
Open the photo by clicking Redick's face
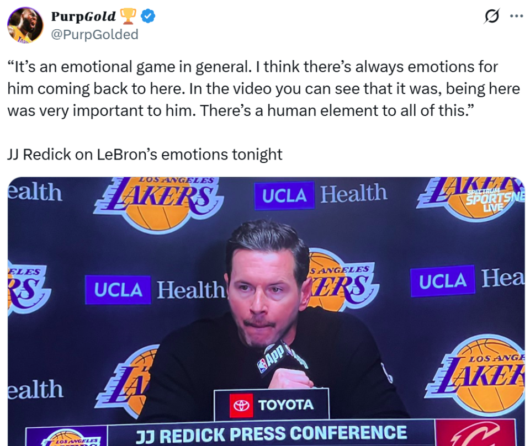[x=264, y=287]
